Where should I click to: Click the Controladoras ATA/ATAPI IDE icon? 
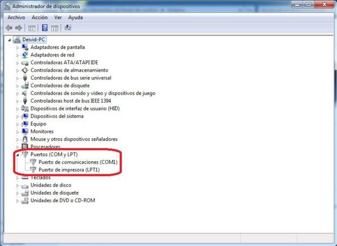(x=25, y=63)
